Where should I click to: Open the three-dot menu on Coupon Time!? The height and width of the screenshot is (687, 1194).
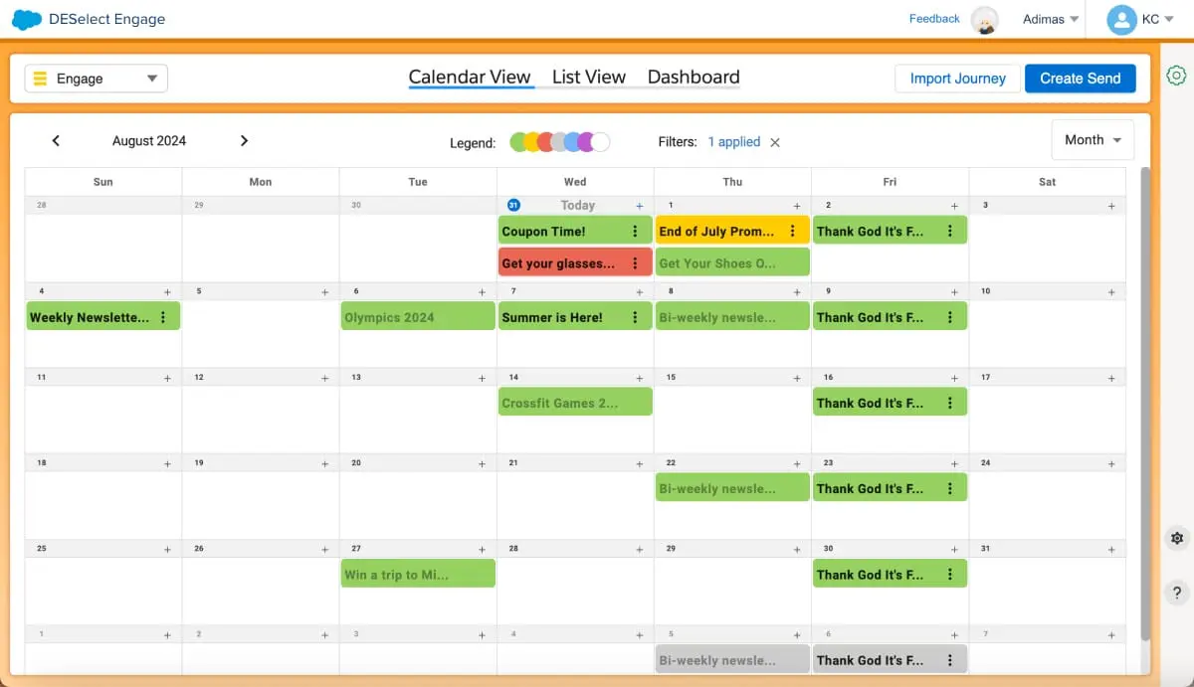[635, 232]
